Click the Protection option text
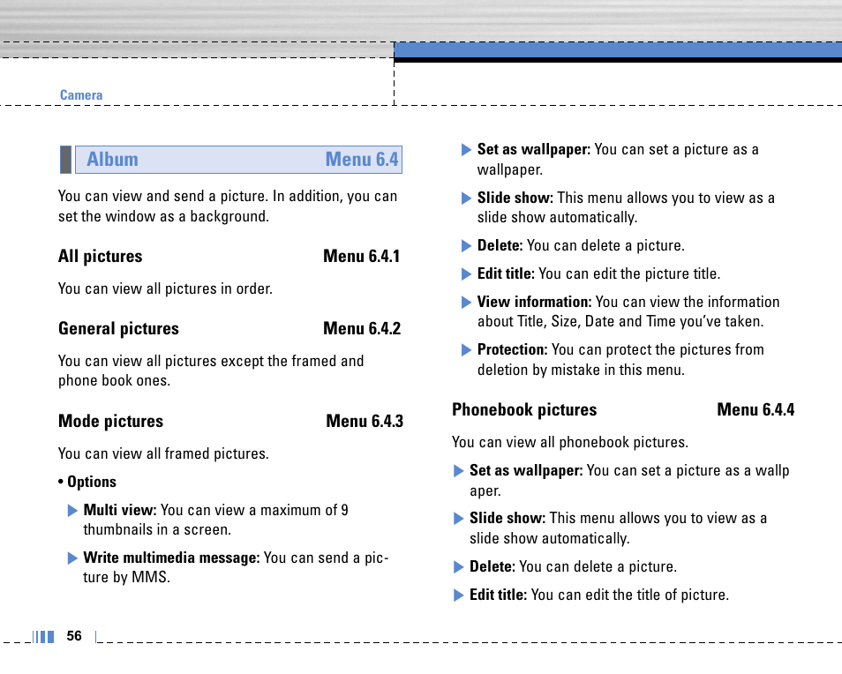Screen dimensions: 842x674 coord(620,360)
